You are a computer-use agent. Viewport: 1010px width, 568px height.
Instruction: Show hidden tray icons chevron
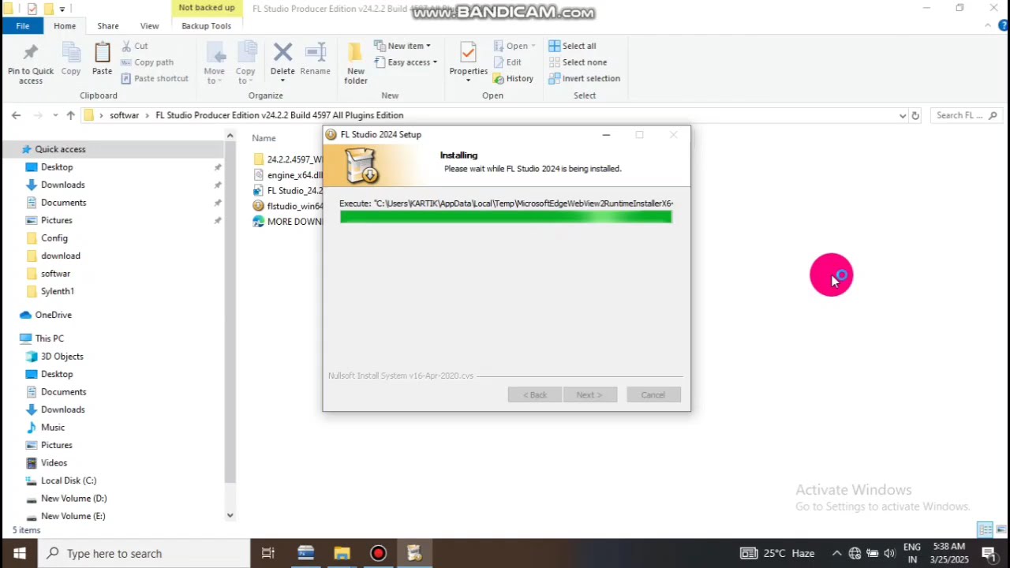(836, 553)
